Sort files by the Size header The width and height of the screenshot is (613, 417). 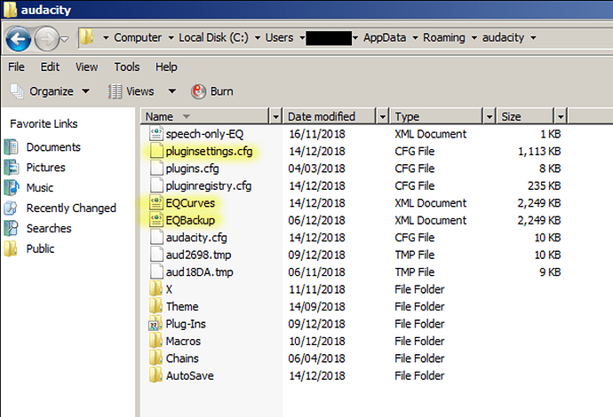(x=526, y=116)
